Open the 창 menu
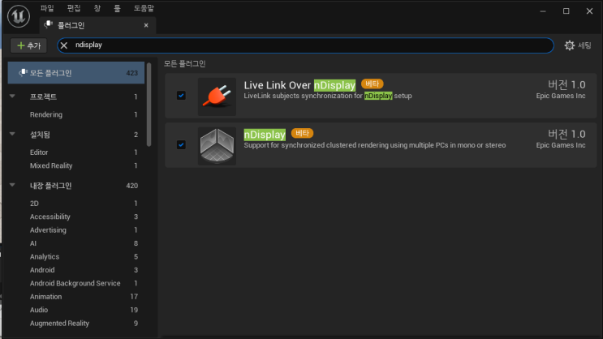 click(x=97, y=8)
